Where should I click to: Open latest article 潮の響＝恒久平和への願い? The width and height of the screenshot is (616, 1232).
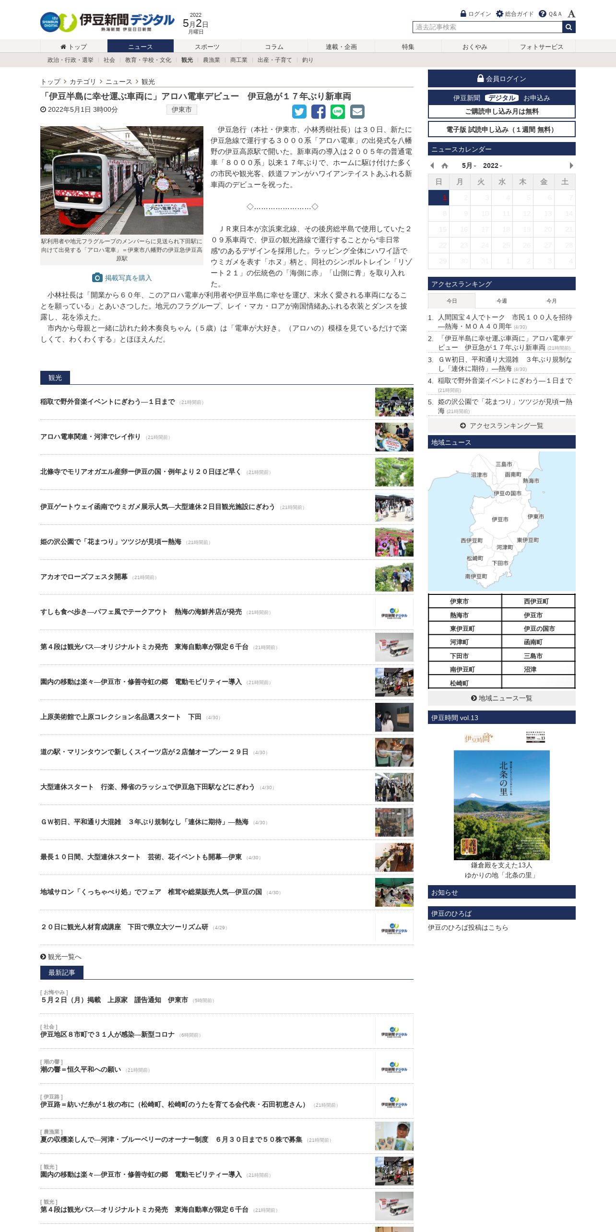tap(81, 1069)
